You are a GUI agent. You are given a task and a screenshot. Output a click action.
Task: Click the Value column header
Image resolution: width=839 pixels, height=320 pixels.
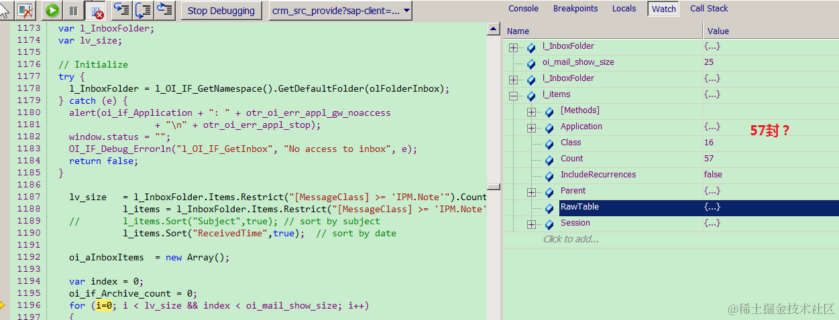(x=771, y=31)
